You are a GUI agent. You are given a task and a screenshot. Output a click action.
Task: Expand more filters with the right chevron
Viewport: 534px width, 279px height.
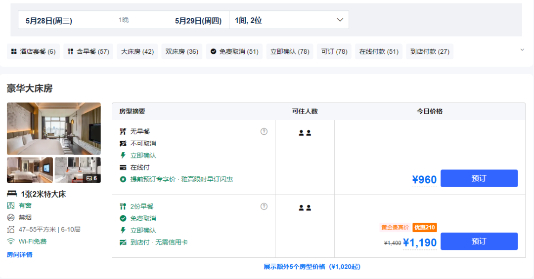coord(522,50)
